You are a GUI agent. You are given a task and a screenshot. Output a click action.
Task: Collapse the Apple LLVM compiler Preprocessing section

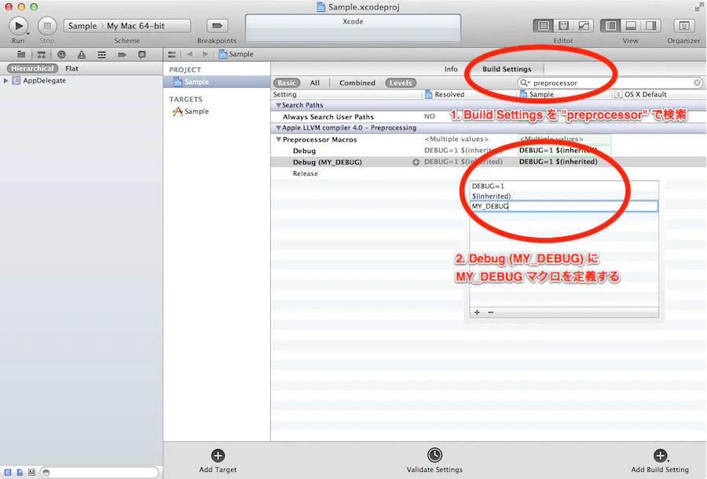click(x=279, y=128)
